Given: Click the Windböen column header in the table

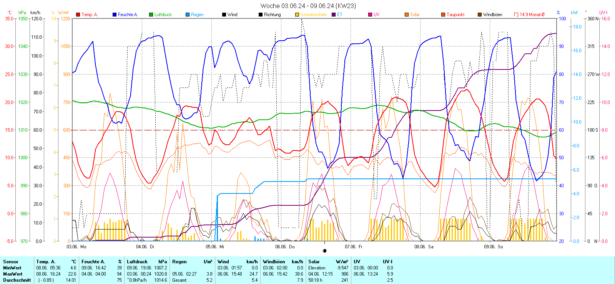Looking at the screenshot, I should (274, 262).
